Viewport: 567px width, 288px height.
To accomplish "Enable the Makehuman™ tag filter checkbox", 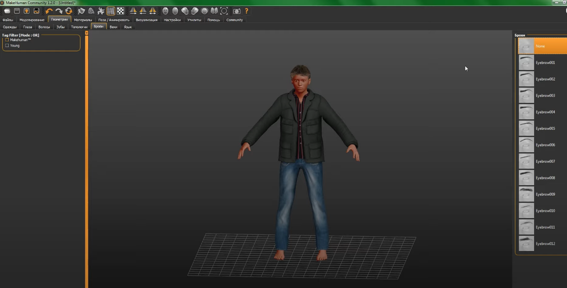I will [7, 40].
